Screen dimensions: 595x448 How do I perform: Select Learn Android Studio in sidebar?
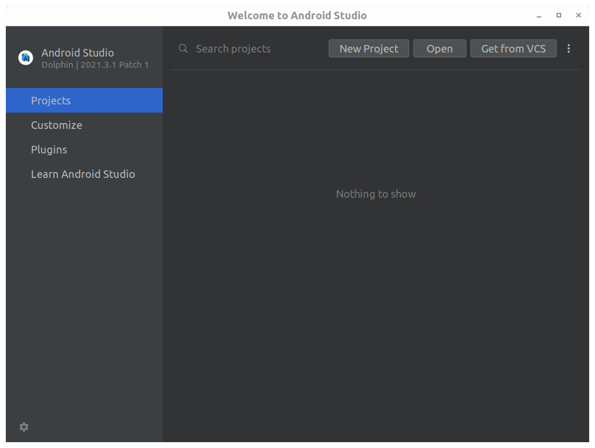83,174
